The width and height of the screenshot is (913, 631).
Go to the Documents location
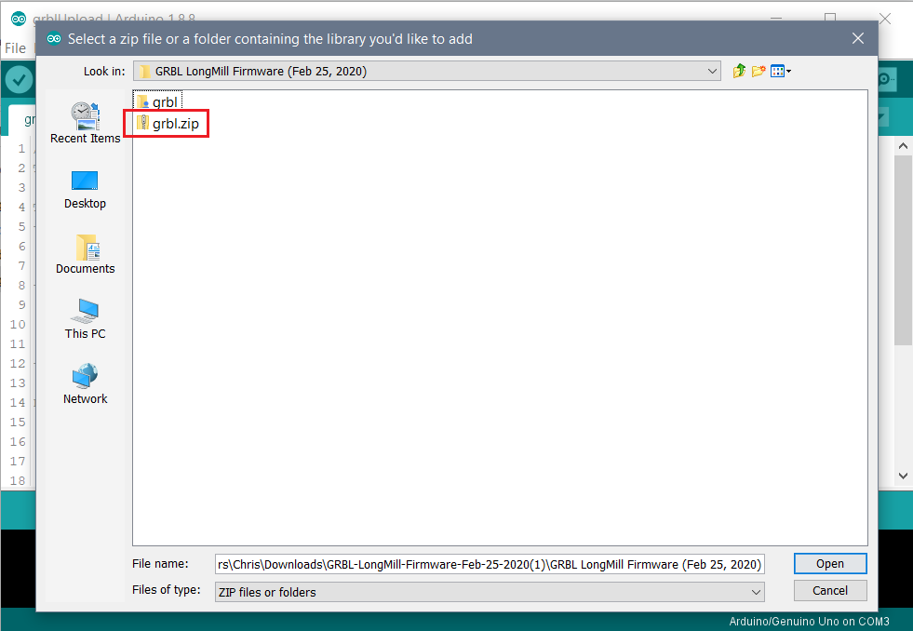pos(85,254)
